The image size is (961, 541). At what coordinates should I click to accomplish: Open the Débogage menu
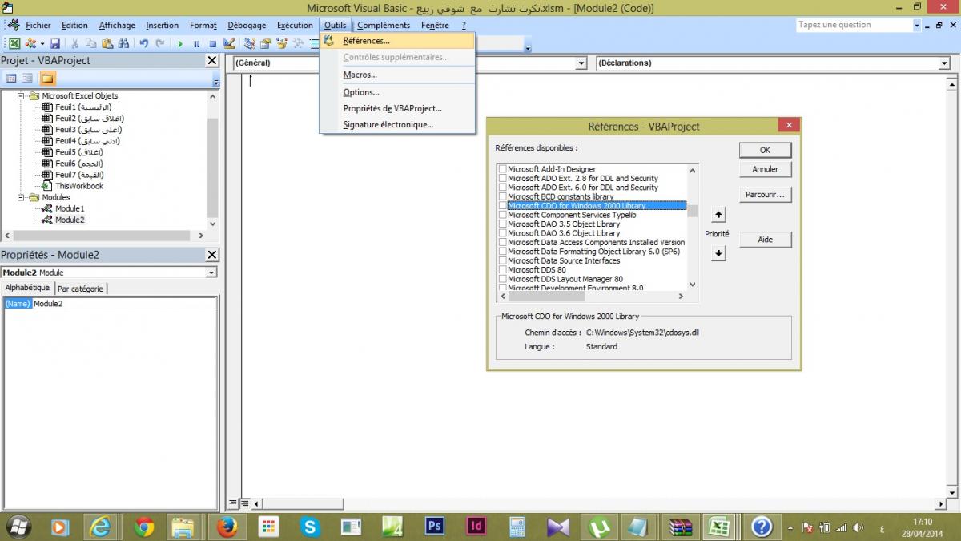[x=247, y=26]
